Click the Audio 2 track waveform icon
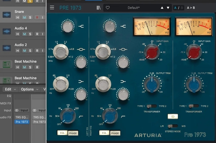The image size is (216, 143). [6, 48]
